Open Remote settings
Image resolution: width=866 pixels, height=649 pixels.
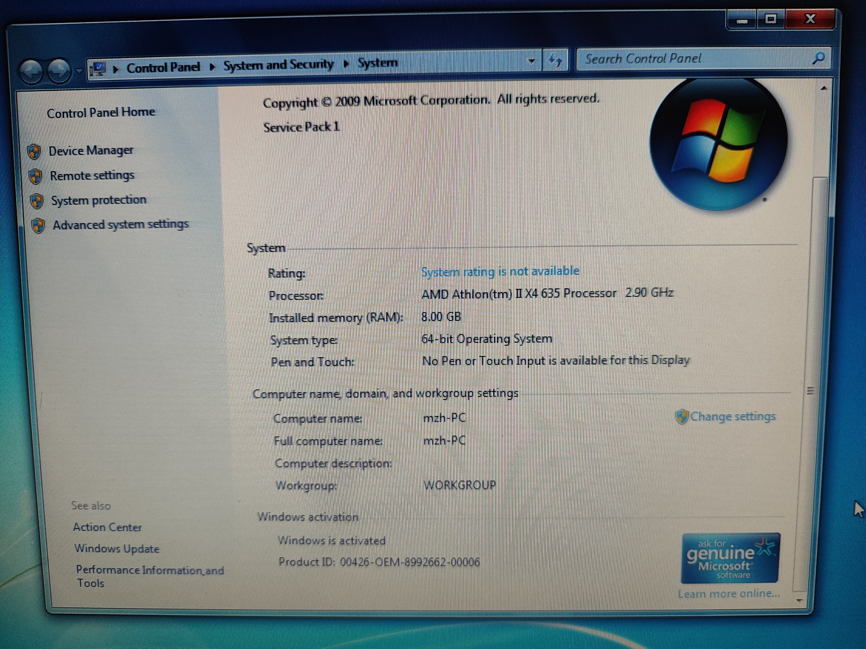92,175
